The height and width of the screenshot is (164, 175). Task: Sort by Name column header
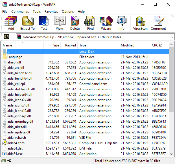[x=22, y=45]
